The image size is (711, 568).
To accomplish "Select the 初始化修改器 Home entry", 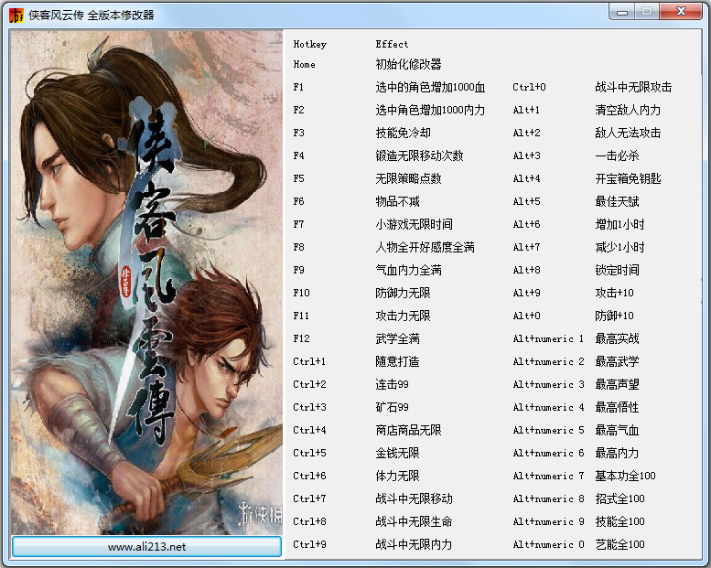I will tap(408, 65).
